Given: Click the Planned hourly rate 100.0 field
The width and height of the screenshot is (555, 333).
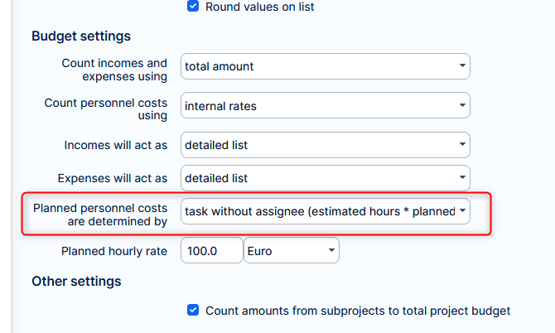Looking at the screenshot, I should (210, 250).
